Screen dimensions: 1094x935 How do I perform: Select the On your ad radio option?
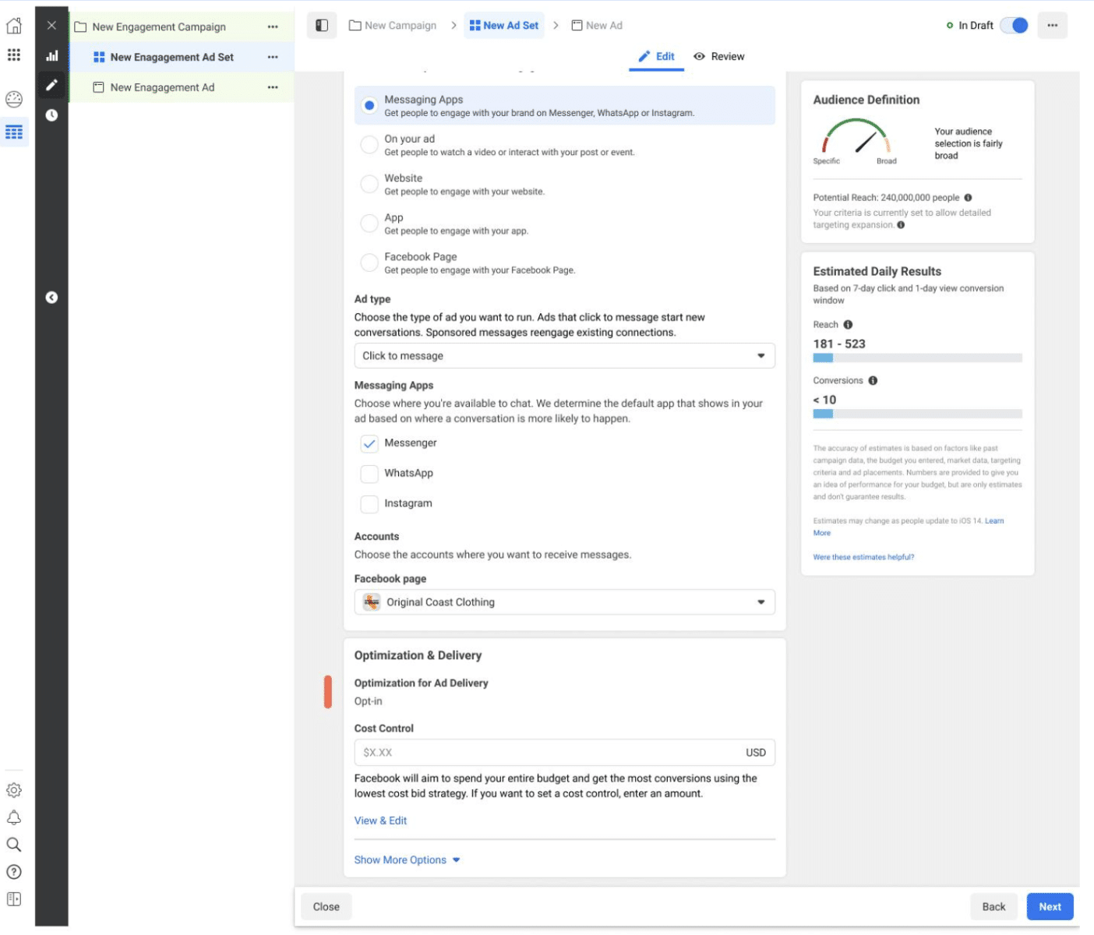click(x=369, y=145)
